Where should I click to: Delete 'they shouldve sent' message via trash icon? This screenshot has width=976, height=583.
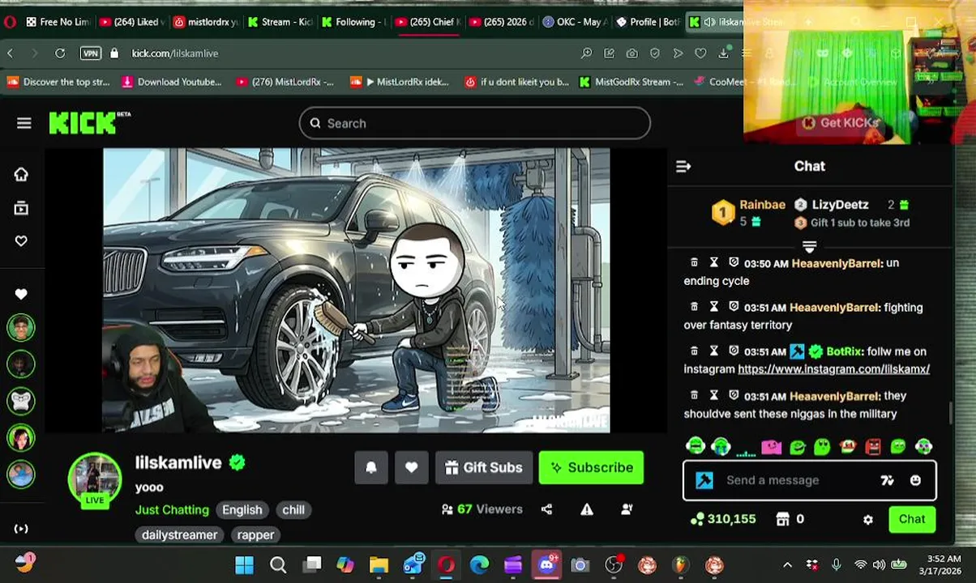point(694,395)
